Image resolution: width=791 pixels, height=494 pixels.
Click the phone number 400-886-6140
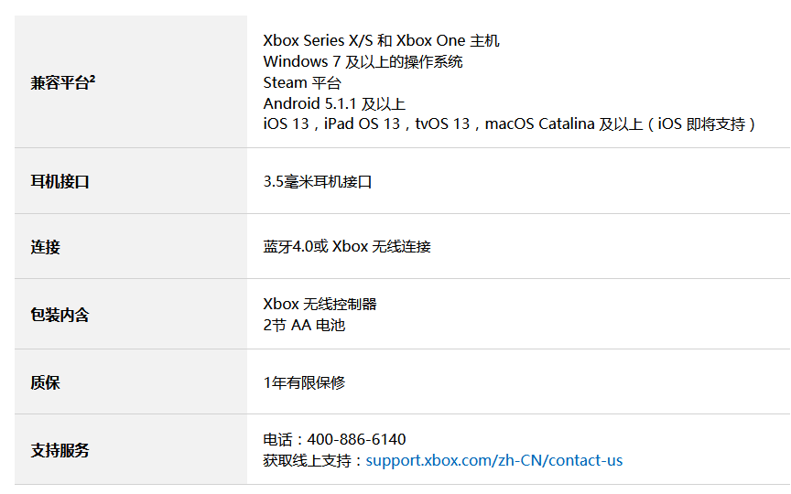point(356,440)
